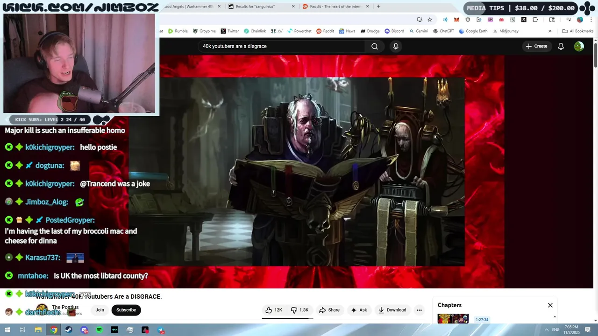Click the Create button on YouTube
The image size is (598, 336).
pyautogui.click(x=536, y=46)
